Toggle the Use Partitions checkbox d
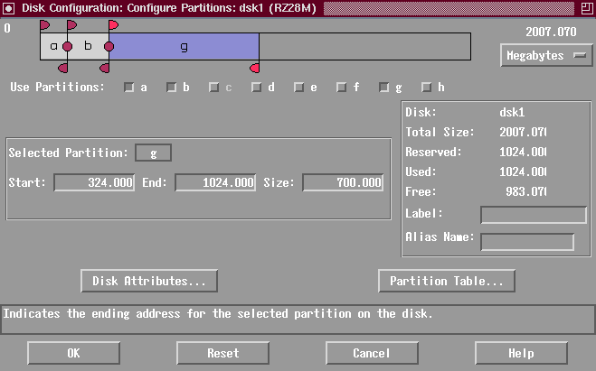Image resolution: width=596 pixels, height=371 pixels. click(x=256, y=88)
